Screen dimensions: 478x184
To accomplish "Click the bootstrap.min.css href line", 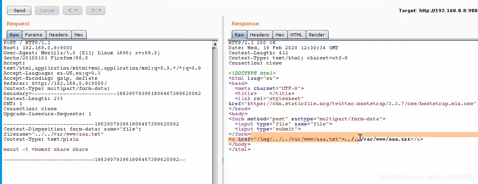I will (352, 104).
